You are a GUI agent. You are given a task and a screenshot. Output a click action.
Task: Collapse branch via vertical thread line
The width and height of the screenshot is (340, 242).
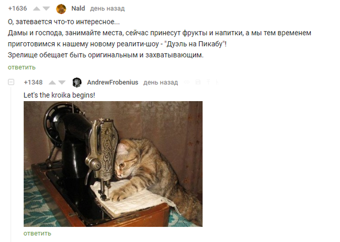pyautogui.click(x=11, y=164)
